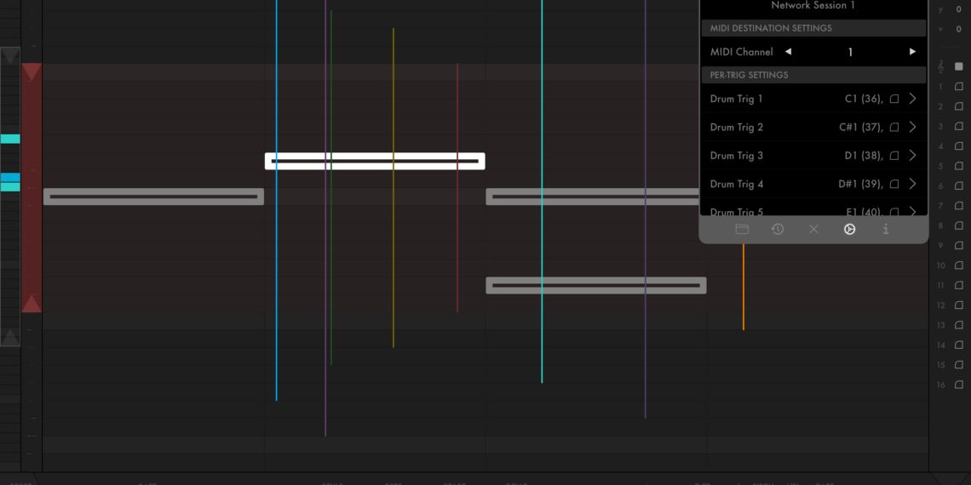Expand Drum Trig 1 settings chevron
The image size is (971, 485).
pos(912,99)
